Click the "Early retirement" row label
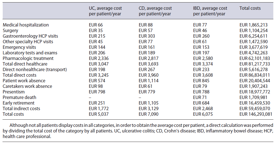 19,103
